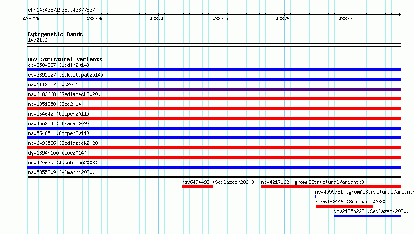Viewport: 414px width, 234px height.
Task: Click the nsv6483668 (Sedlazeck2020) label
Action: click(x=64, y=94)
